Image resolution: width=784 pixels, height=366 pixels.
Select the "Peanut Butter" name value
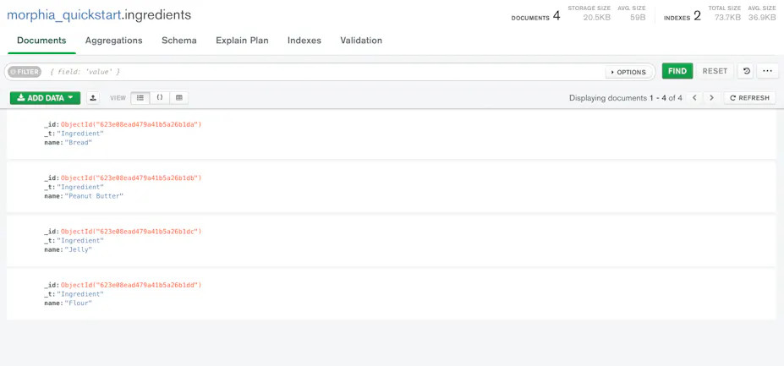(x=94, y=196)
